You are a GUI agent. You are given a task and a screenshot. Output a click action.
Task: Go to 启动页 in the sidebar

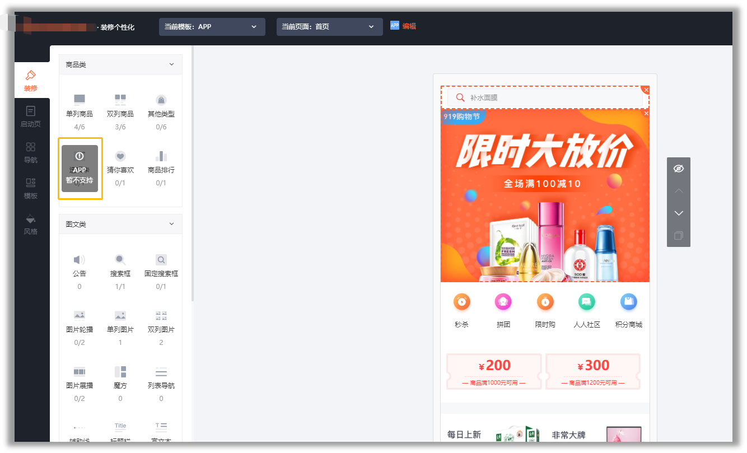[x=31, y=116]
